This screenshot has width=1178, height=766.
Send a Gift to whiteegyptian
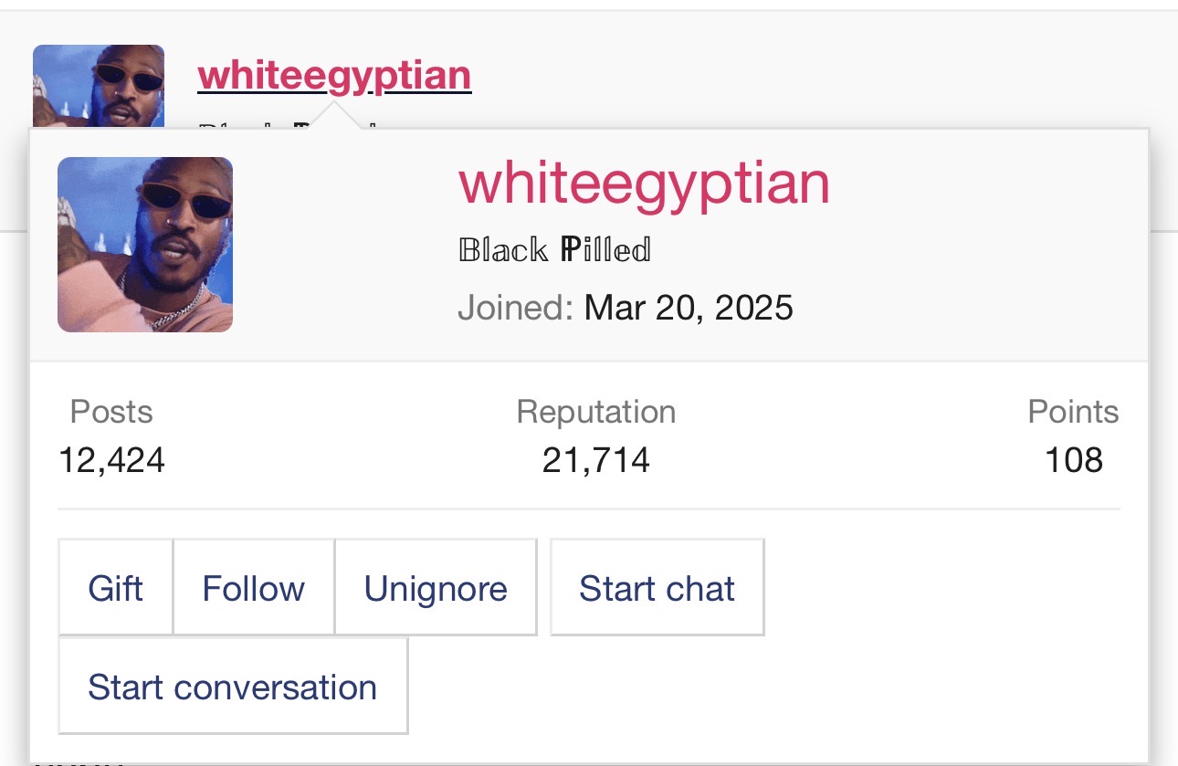pyautogui.click(x=115, y=588)
